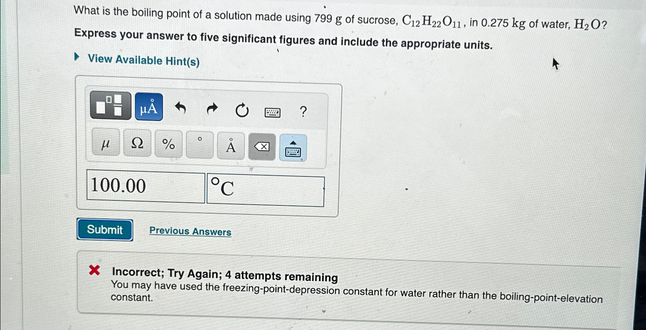
Task: Insert the μ micro symbol
Action: (x=105, y=144)
